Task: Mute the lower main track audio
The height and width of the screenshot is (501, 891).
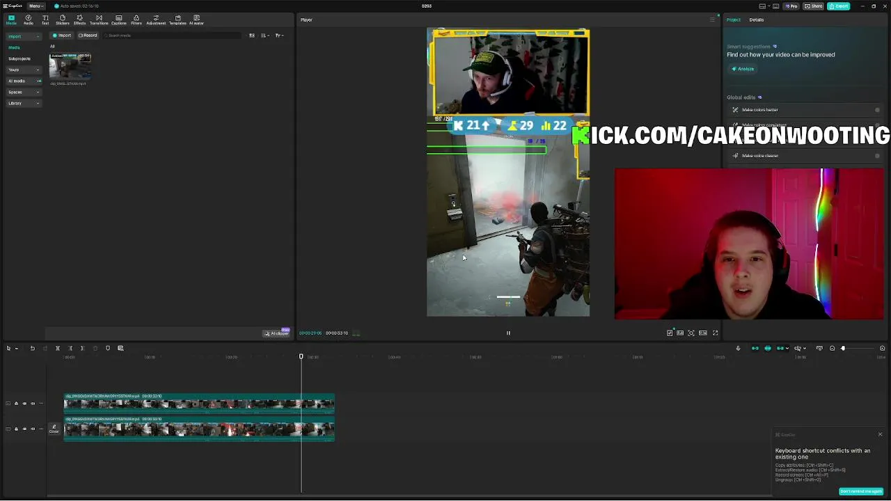Action: click(x=33, y=429)
